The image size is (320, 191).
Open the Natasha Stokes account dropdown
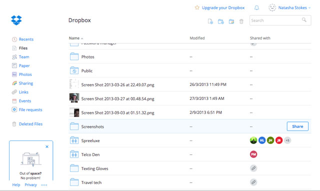(309, 8)
